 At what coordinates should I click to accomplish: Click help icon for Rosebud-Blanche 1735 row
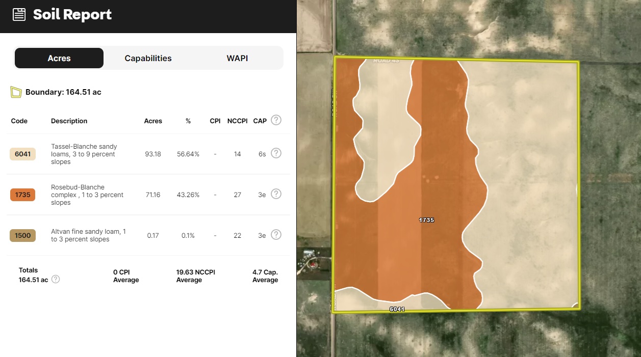(x=276, y=194)
